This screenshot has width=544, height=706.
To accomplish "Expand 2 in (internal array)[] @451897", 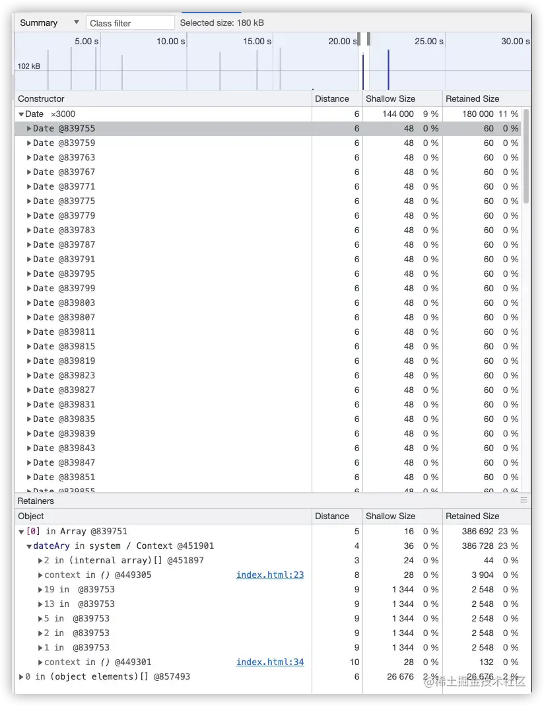I will (x=40, y=561).
